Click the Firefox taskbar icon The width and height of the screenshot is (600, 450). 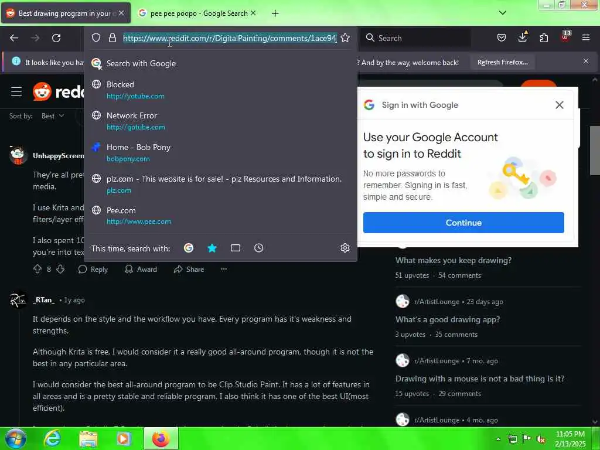tap(161, 438)
